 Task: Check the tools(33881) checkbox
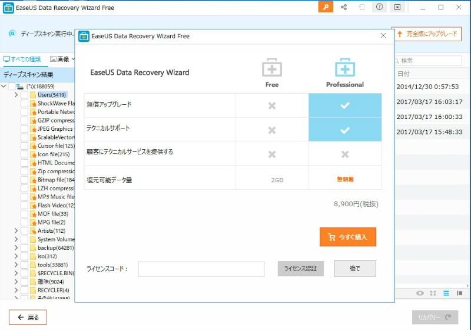point(25,265)
